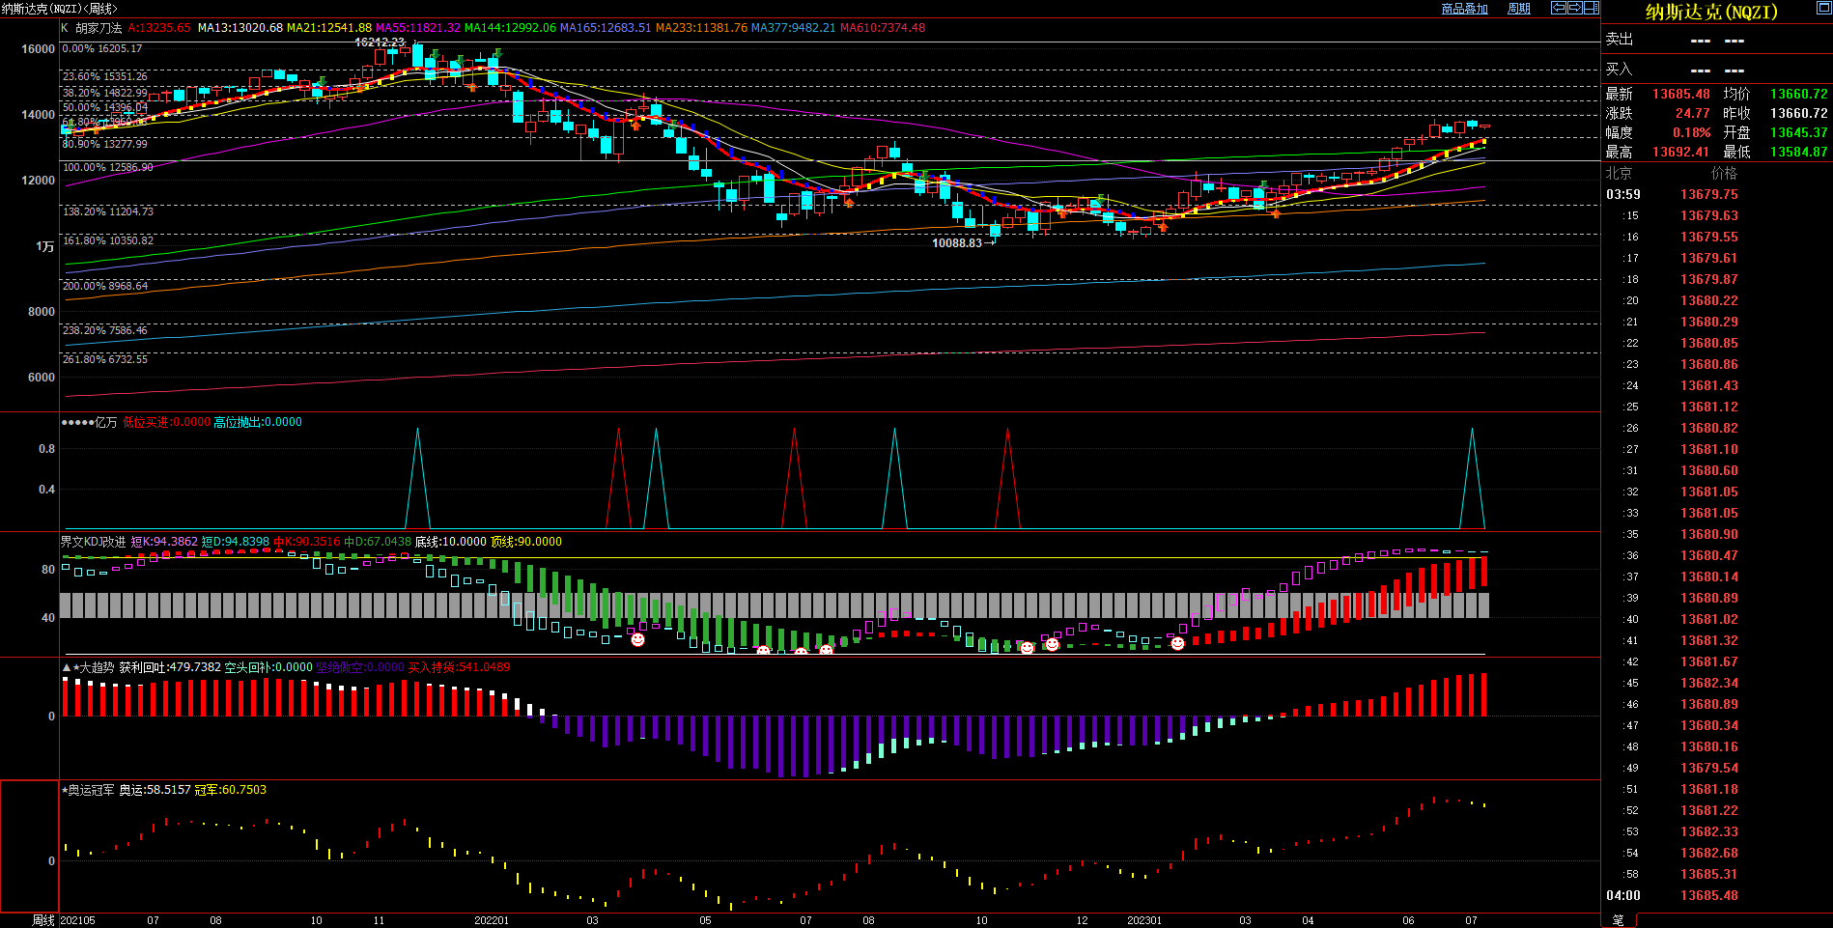The image size is (1833, 928).
Task: Click the split panel layout icon
Action: [x=1591, y=8]
